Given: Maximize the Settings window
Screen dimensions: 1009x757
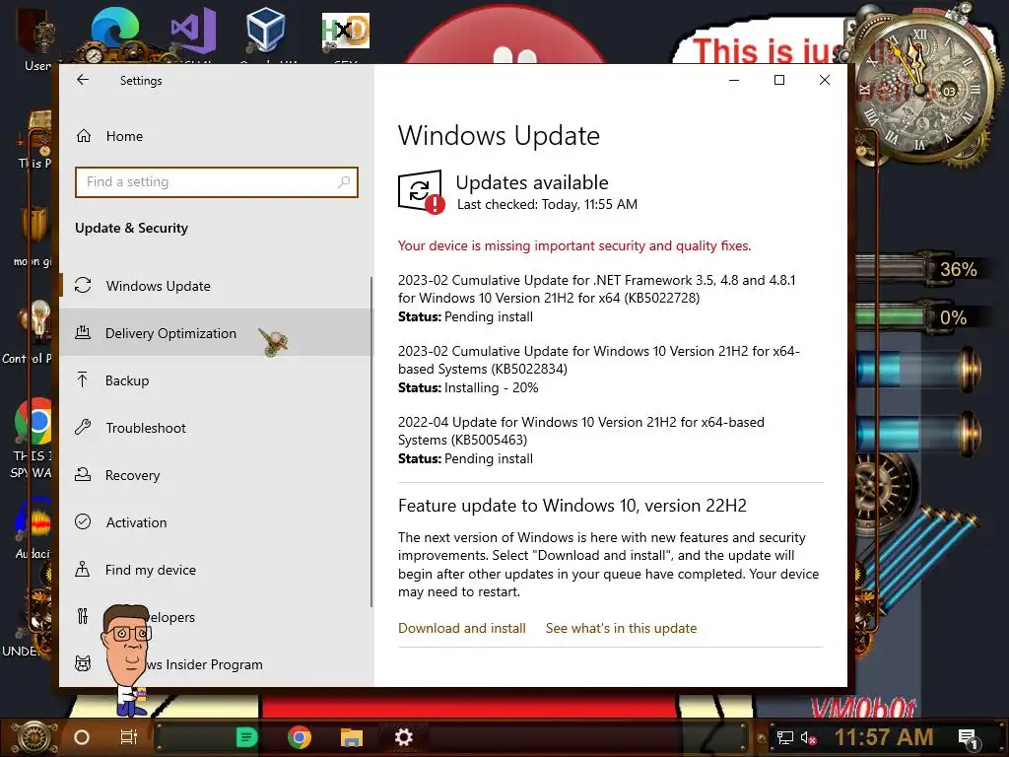Looking at the screenshot, I should (x=779, y=80).
